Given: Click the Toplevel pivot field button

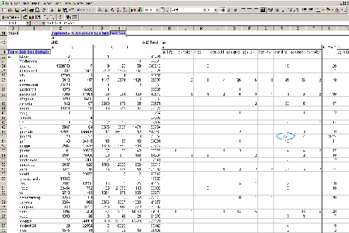Looking at the screenshot, I should click(61, 33).
